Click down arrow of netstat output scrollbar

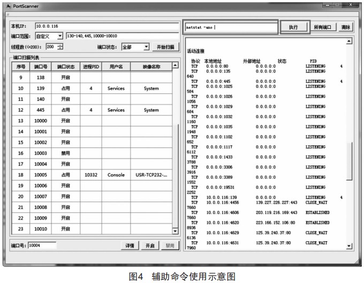click(x=349, y=245)
